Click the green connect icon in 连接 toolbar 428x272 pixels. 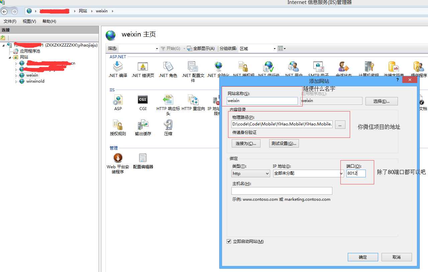click(3, 38)
